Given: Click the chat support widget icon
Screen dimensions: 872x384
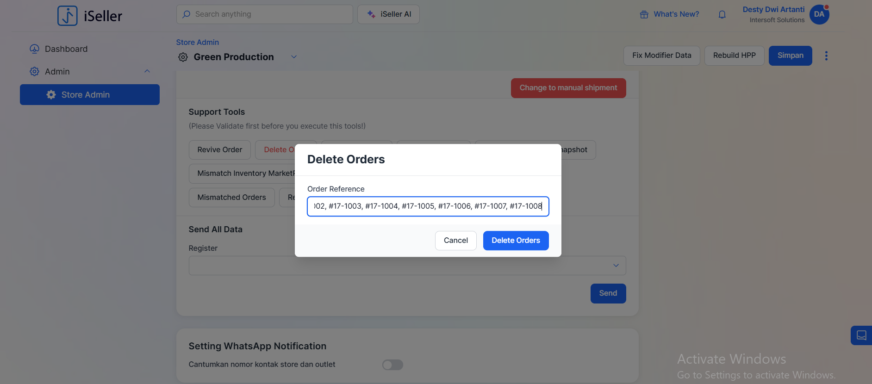Looking at the screenshot, I should pyautogui.click(x=861, y=335).
